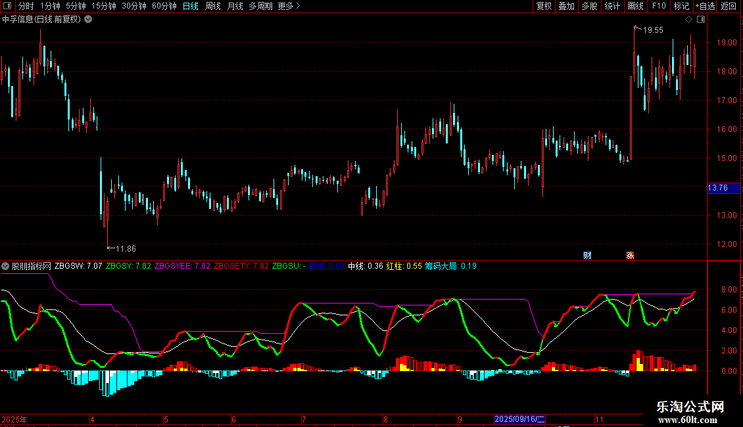
Task: Add stock with +自选 button
Action: (705, 6)
